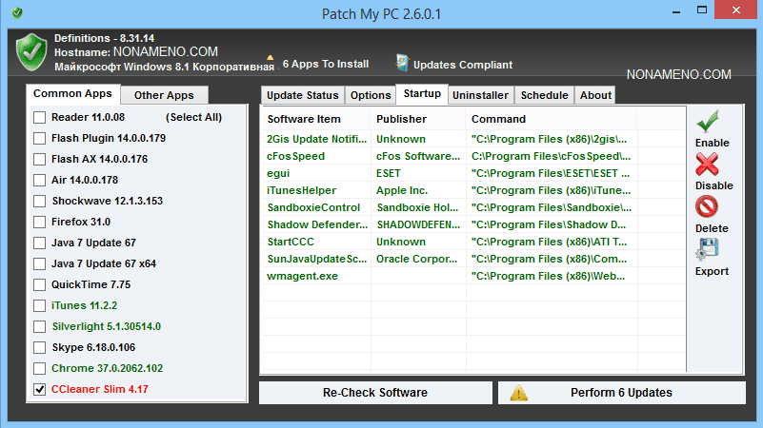
Task: Click the red Delete icon
Action: click(708, 207)
